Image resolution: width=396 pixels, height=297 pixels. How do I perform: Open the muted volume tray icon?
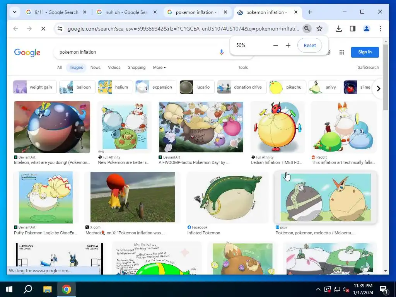coord(346,289)
